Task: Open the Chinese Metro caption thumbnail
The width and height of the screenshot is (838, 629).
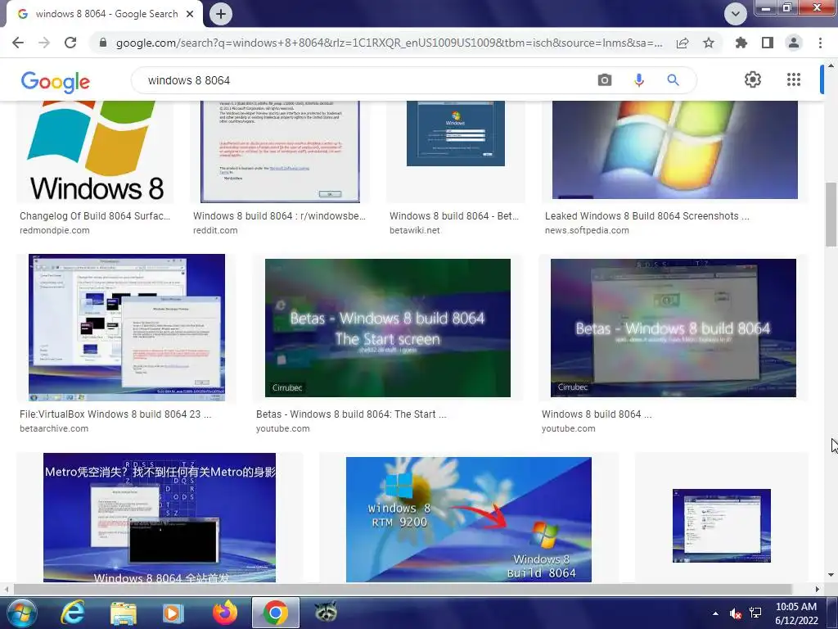Action: (160, 518)
